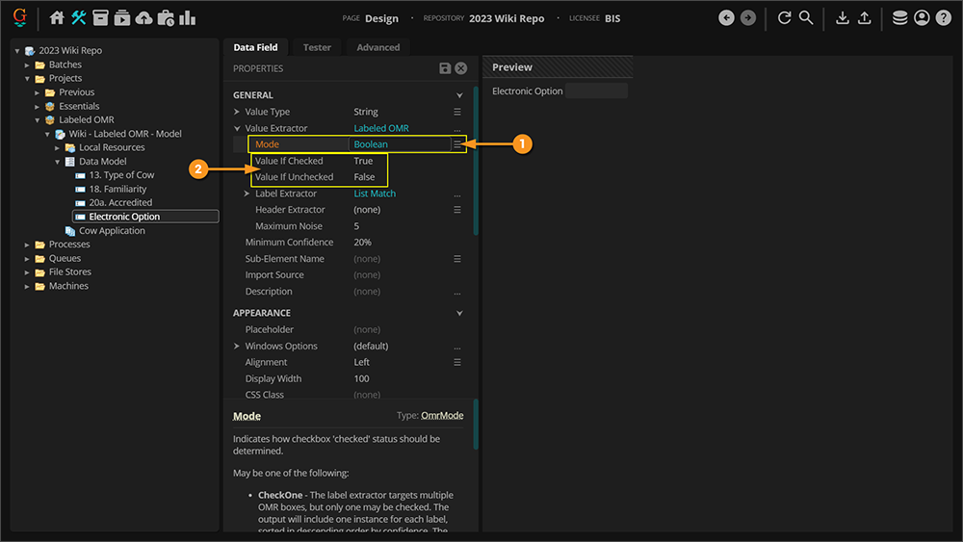Open the Batches archive icon in toolbar

point(100,17)
